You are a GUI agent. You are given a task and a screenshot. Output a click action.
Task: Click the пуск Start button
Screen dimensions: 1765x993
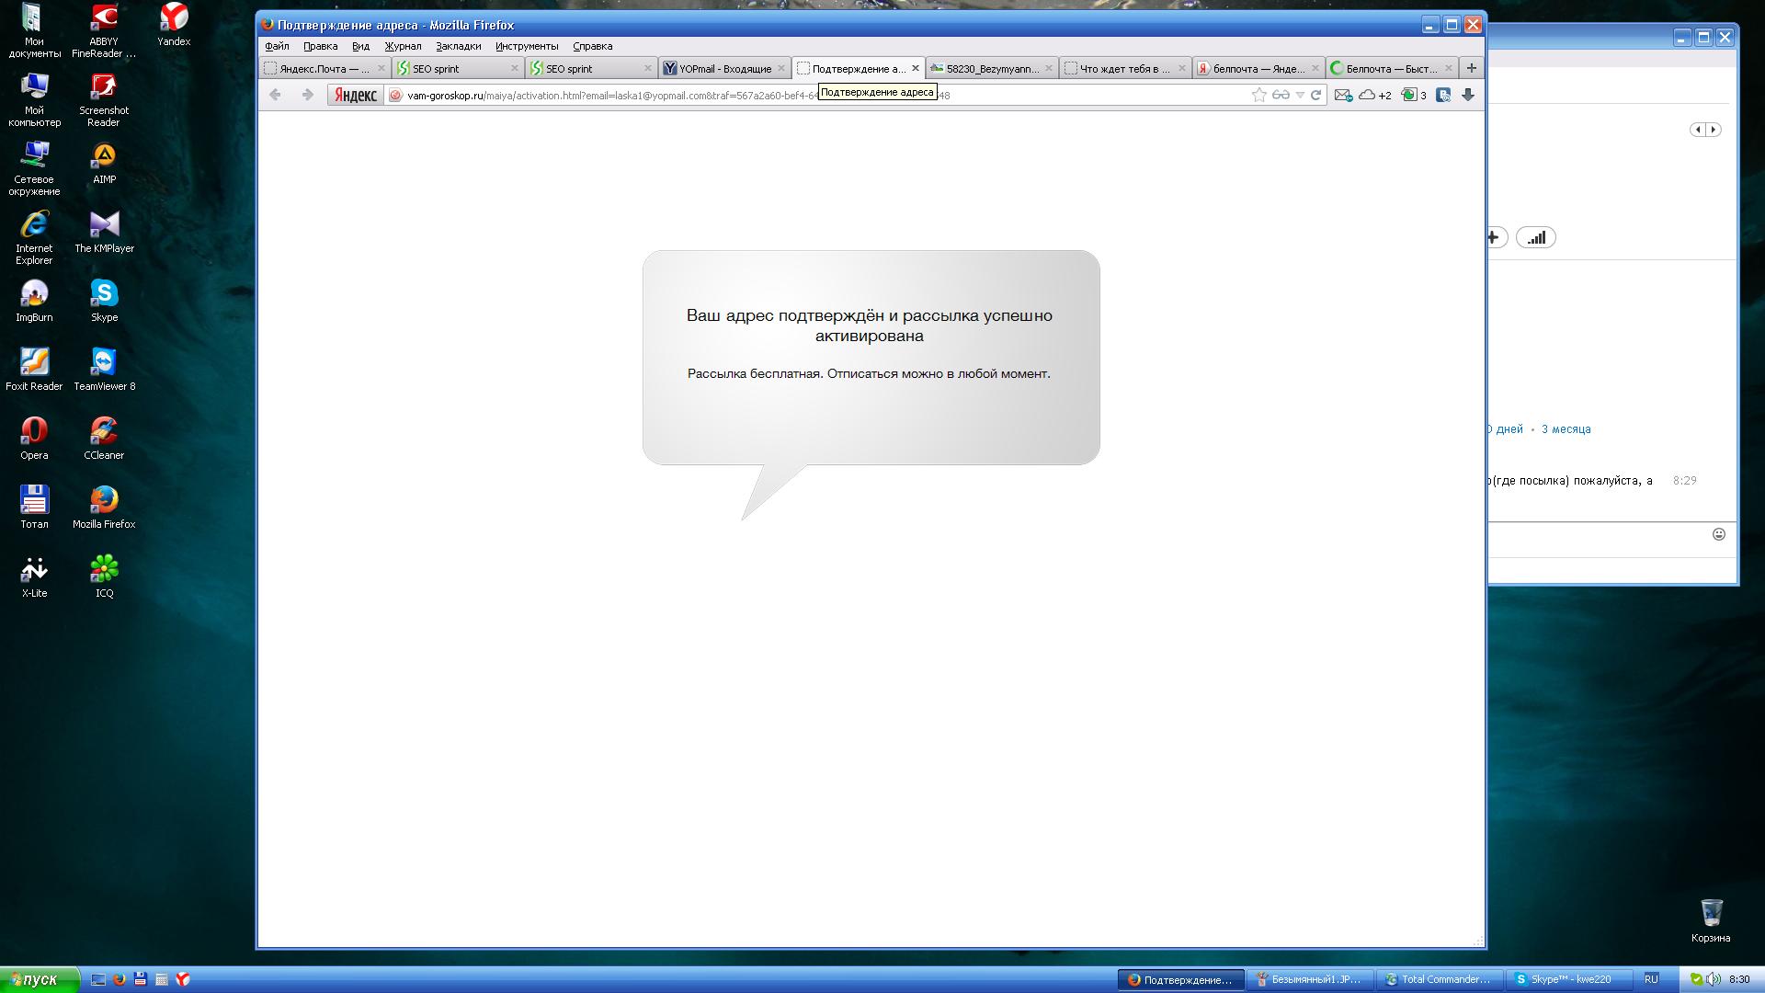coord(40,979)
